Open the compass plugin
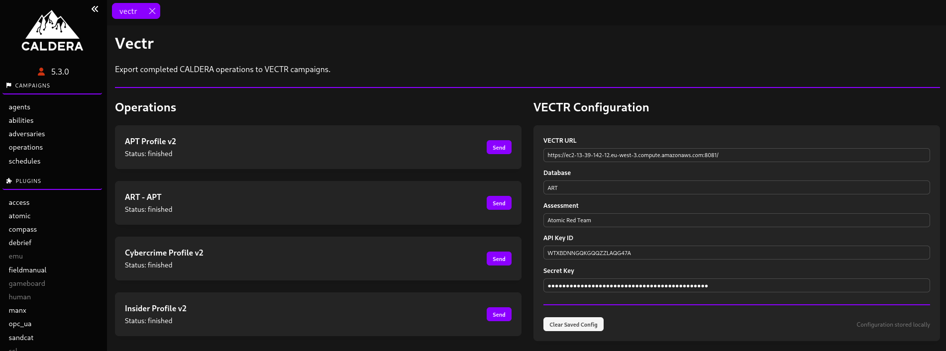Image resolution: width=946 pixels, height=351 pixels. tap(23, 229)
